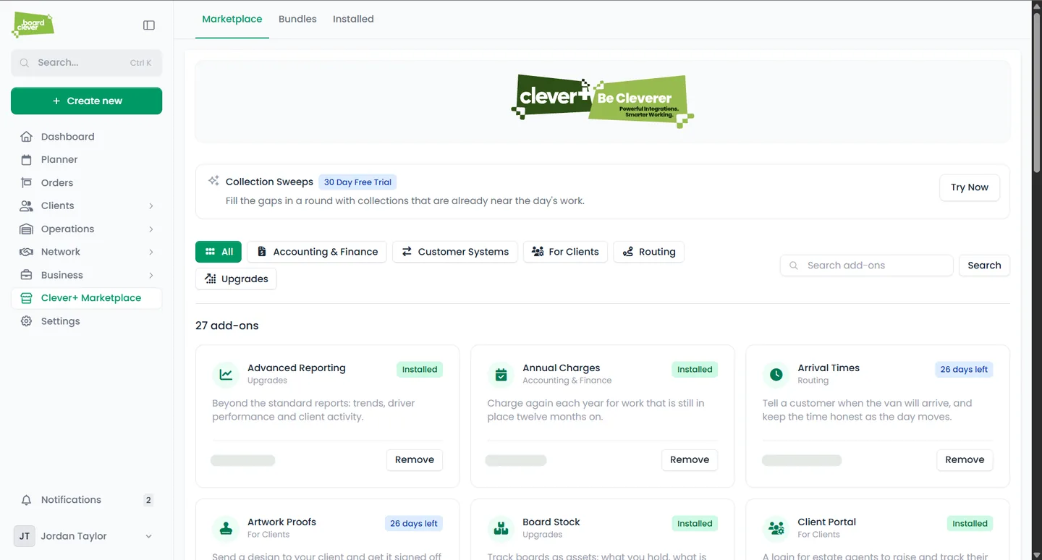The image size is (1042, 560).
Task: Click the Artwork Proofs stamp icon
Action: pos(226,529)
